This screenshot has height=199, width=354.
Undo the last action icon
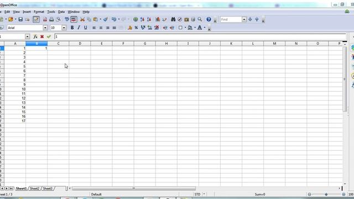point(114,19)
